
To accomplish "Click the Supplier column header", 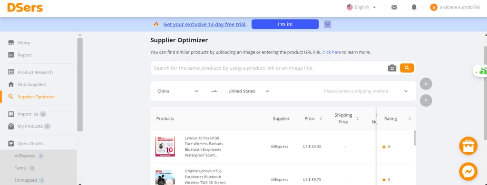I will [281, 119].
